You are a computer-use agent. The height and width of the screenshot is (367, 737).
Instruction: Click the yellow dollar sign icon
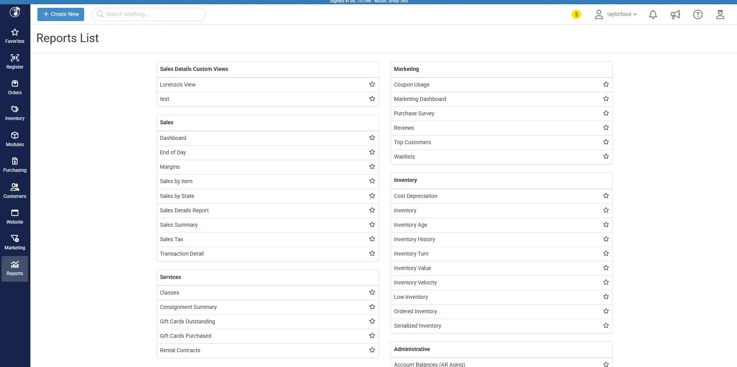click(x=576, y=14)
